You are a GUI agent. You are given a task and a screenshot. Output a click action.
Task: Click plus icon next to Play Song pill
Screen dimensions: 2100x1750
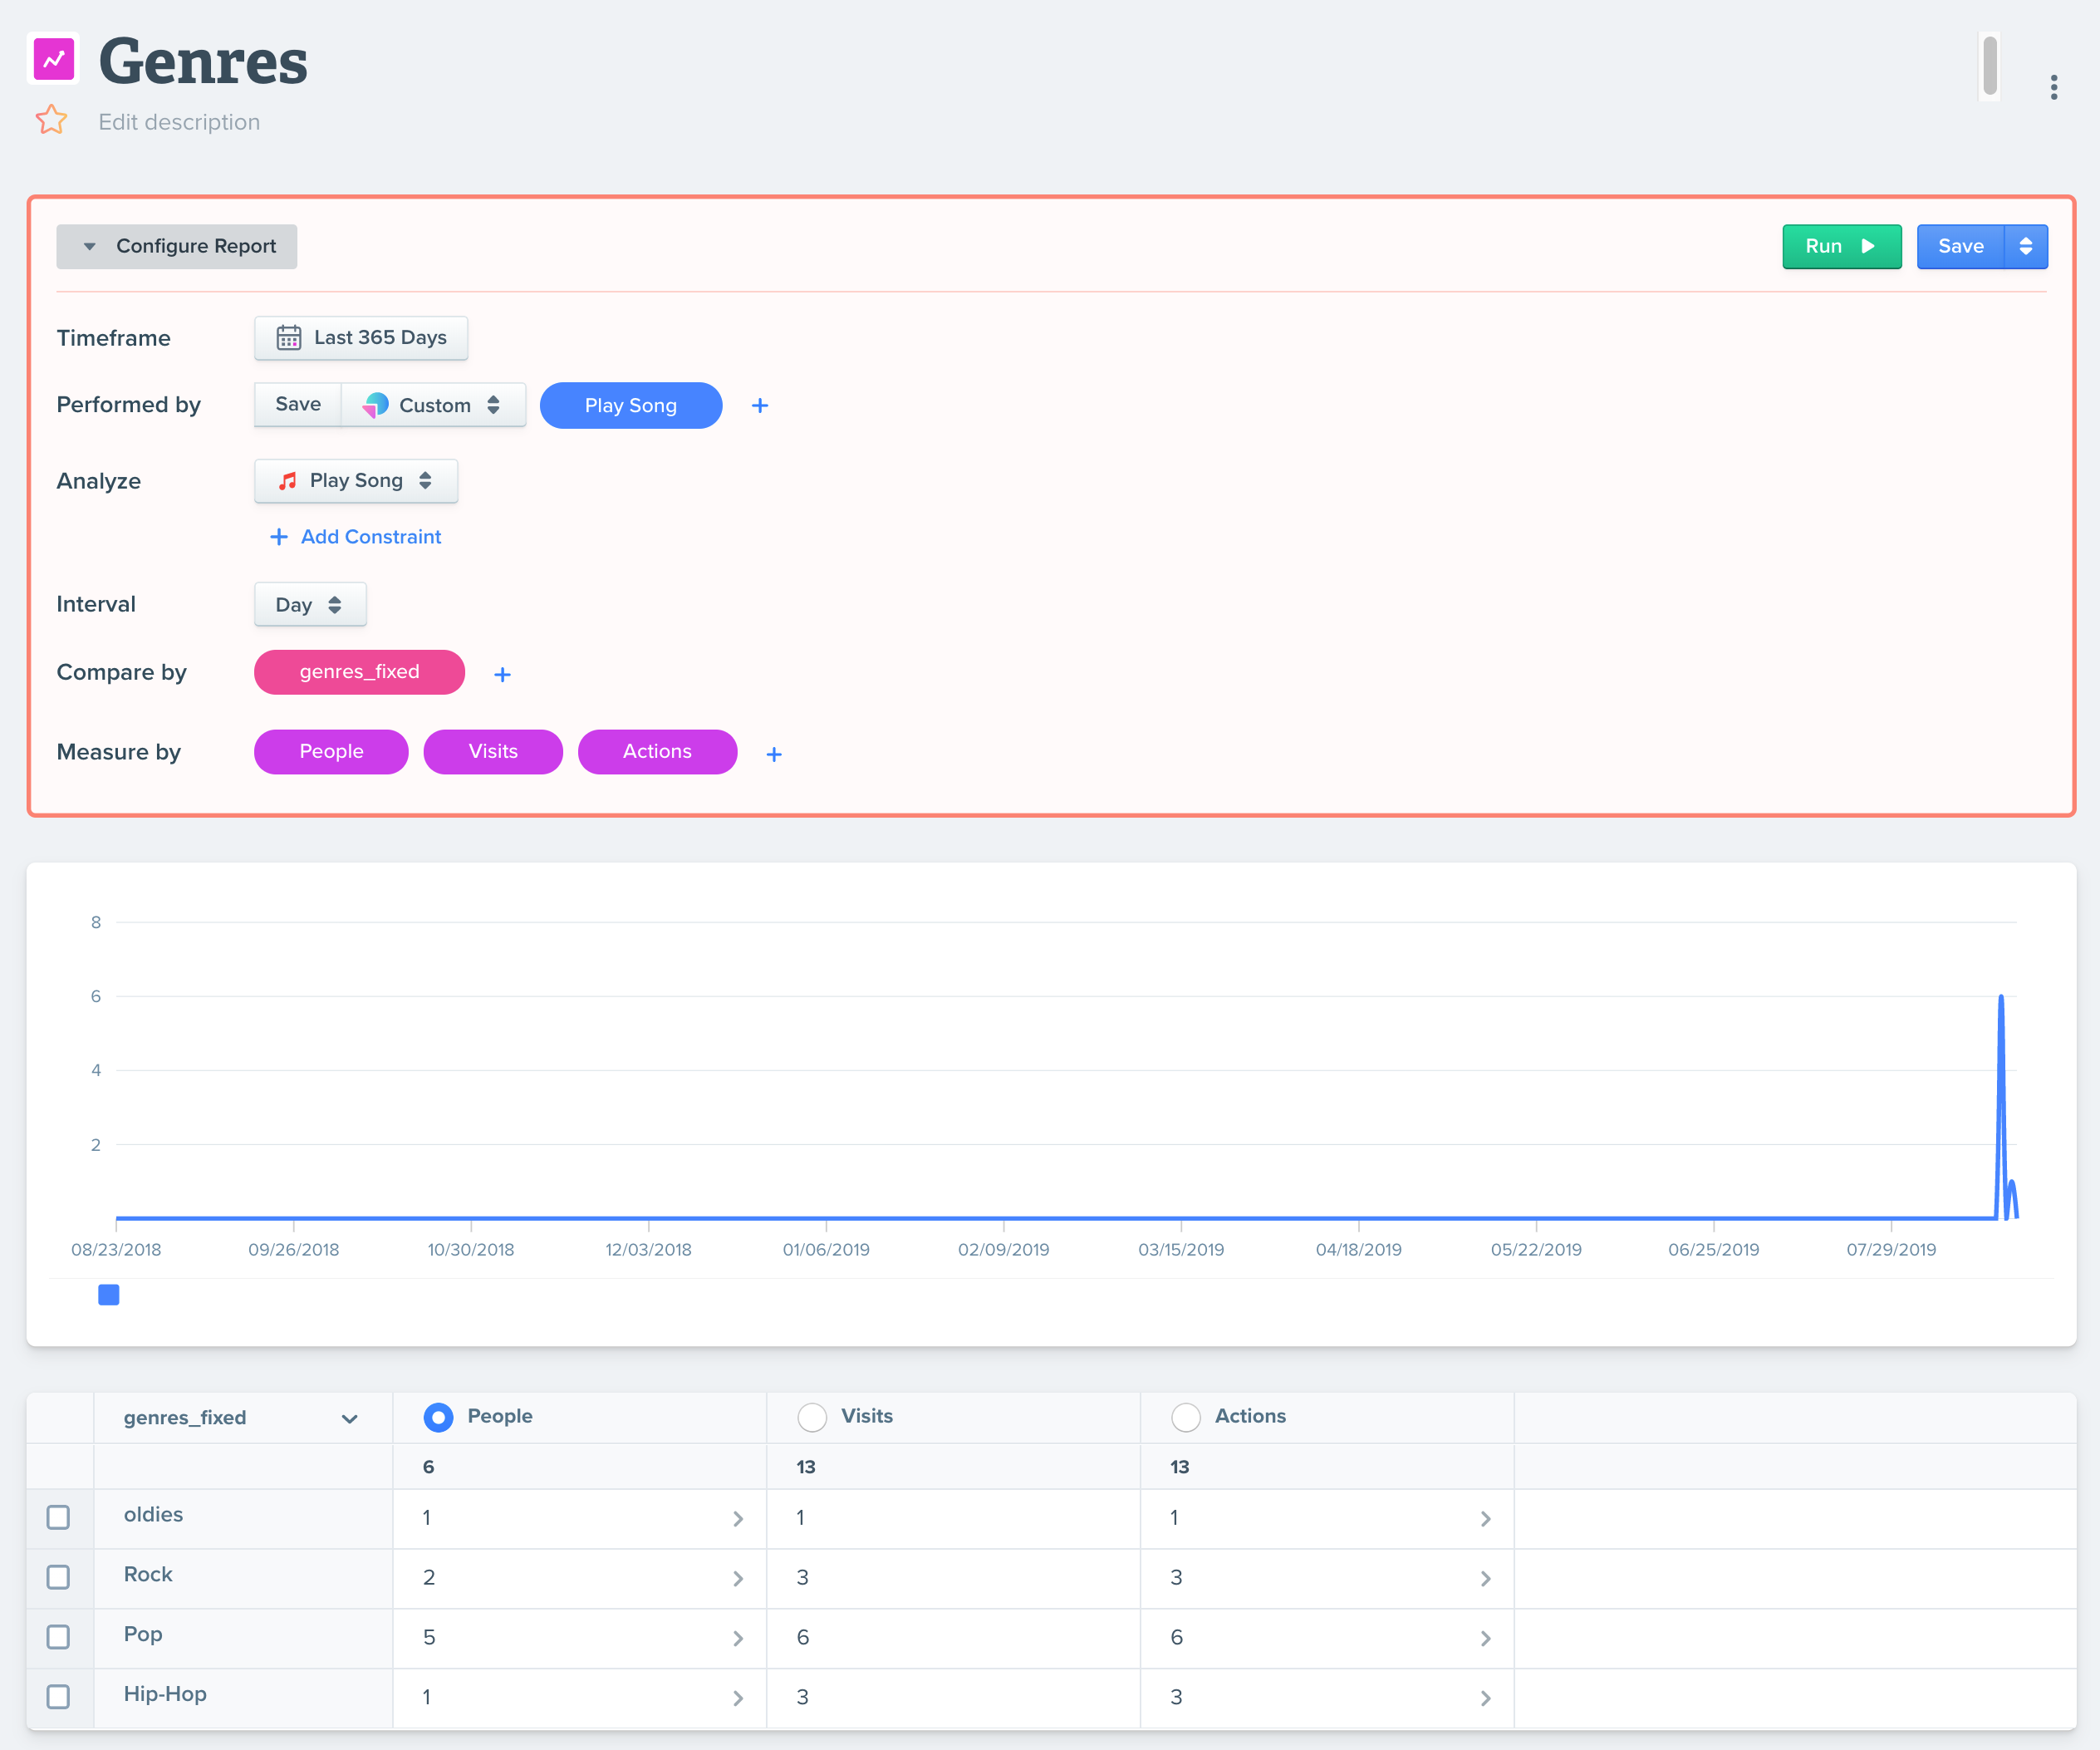tap(760, 406)
